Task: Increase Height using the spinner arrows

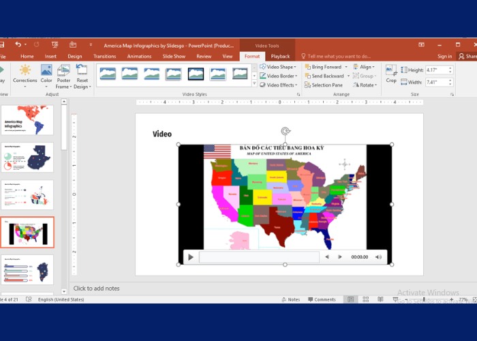Action: click(x=450, y=68)
